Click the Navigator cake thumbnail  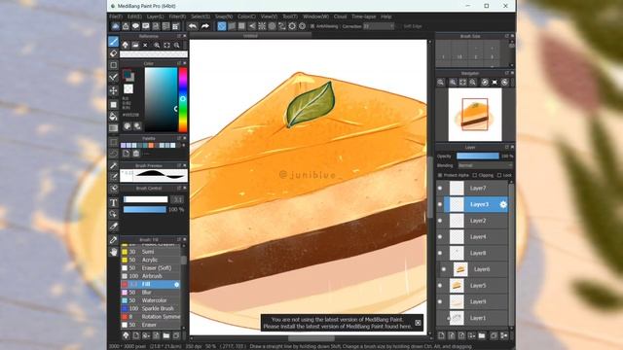coord(475,115)
